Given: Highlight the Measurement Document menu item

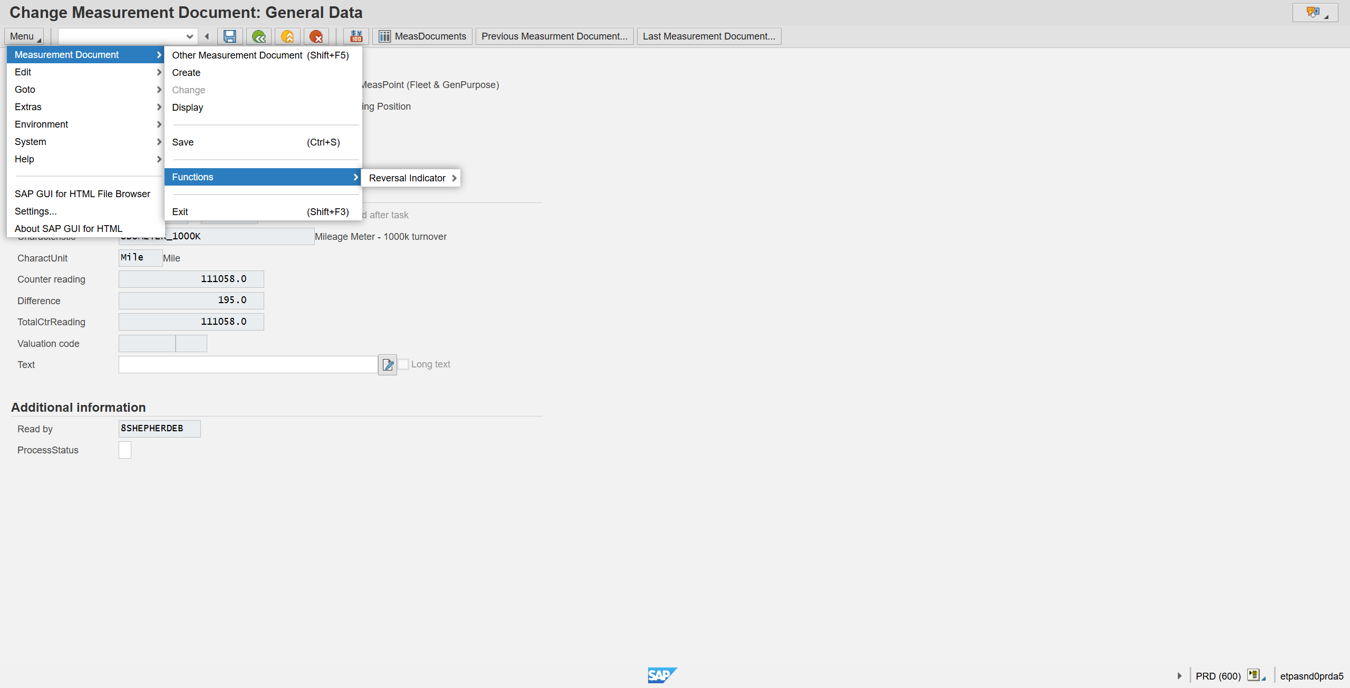Looking at the screenshot, I should point(85,55).
